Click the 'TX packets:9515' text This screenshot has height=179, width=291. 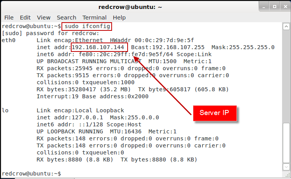[x=63, y=75]
